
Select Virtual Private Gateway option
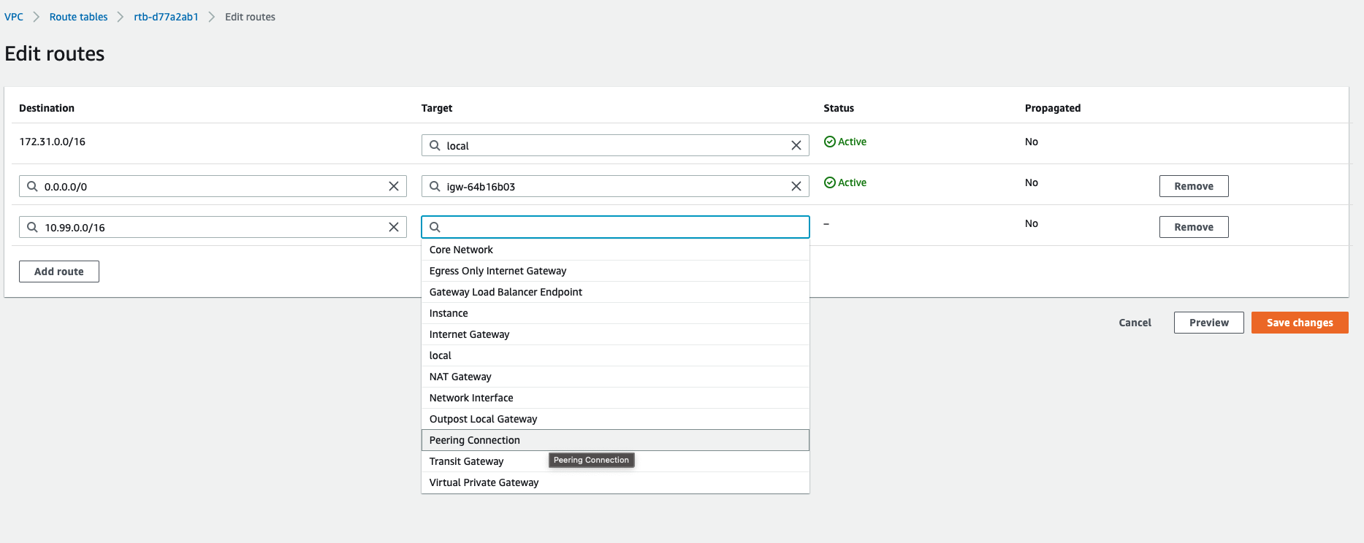615,482
